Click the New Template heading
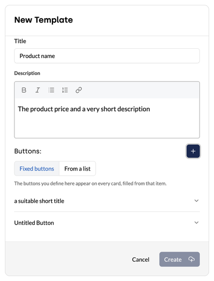The height and width of the screenshot is (281, 214). click(x=44, y=20)
